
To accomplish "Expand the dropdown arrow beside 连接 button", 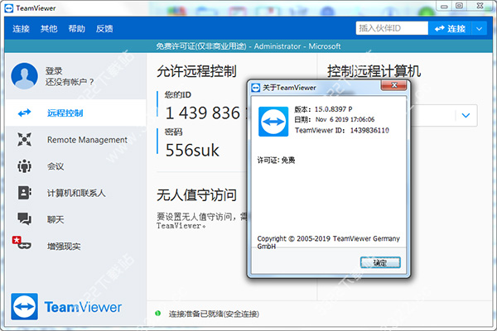I will click(480, 28).
